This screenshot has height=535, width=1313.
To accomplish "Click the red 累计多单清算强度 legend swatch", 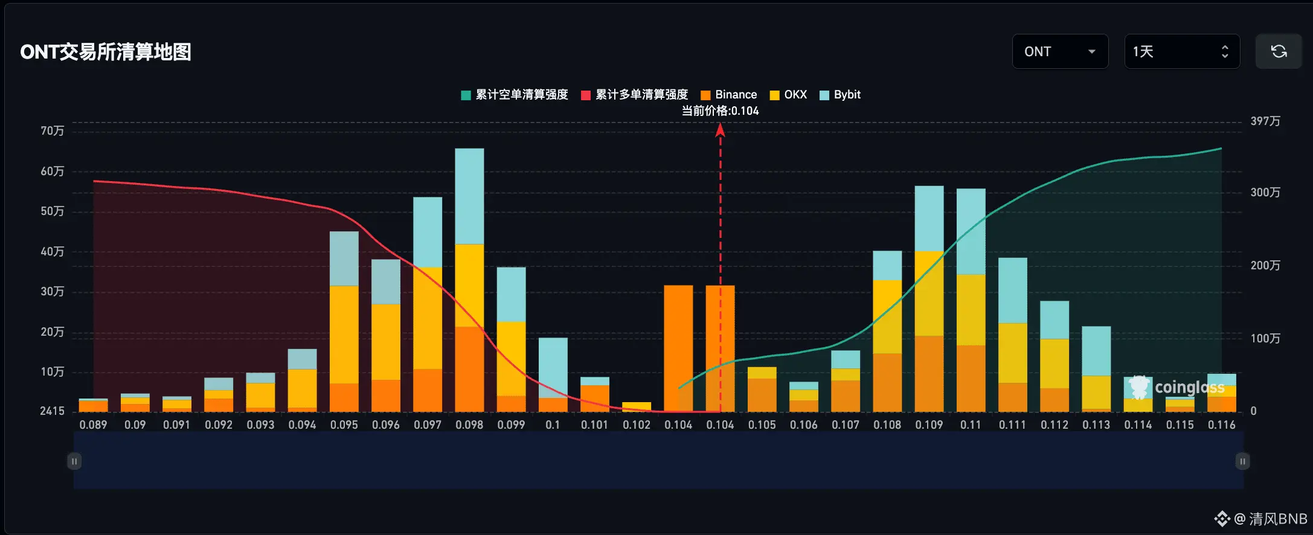I will 586,95.
